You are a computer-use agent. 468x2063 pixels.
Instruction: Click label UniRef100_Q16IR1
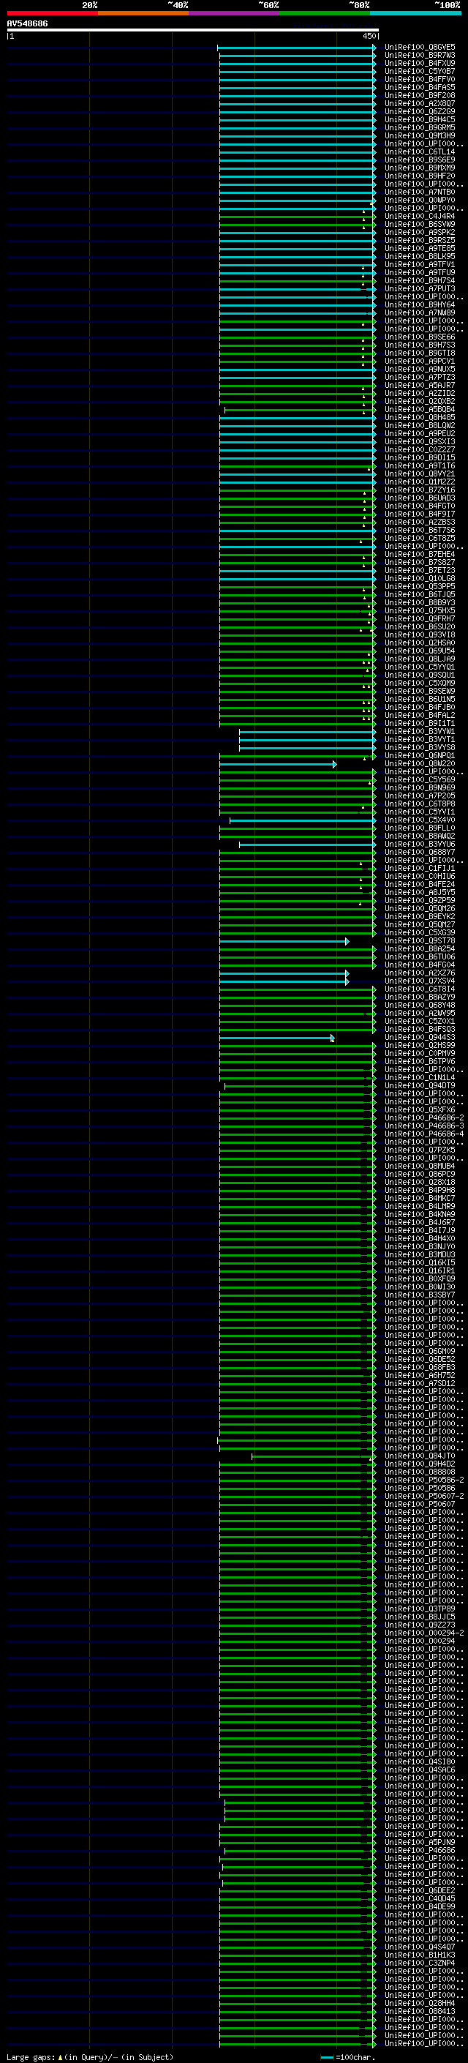coord(420,1271)
